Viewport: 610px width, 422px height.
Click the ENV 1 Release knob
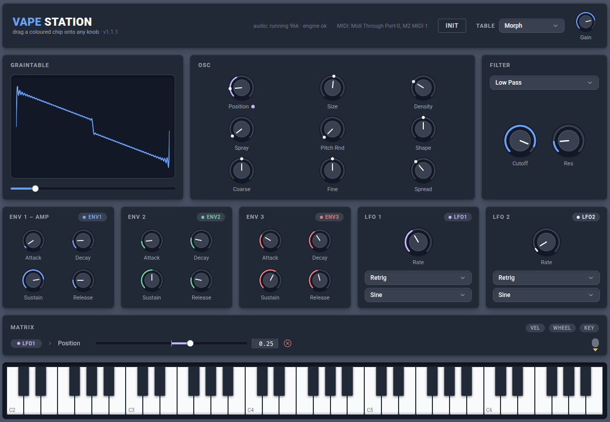[x=83, y=281]
